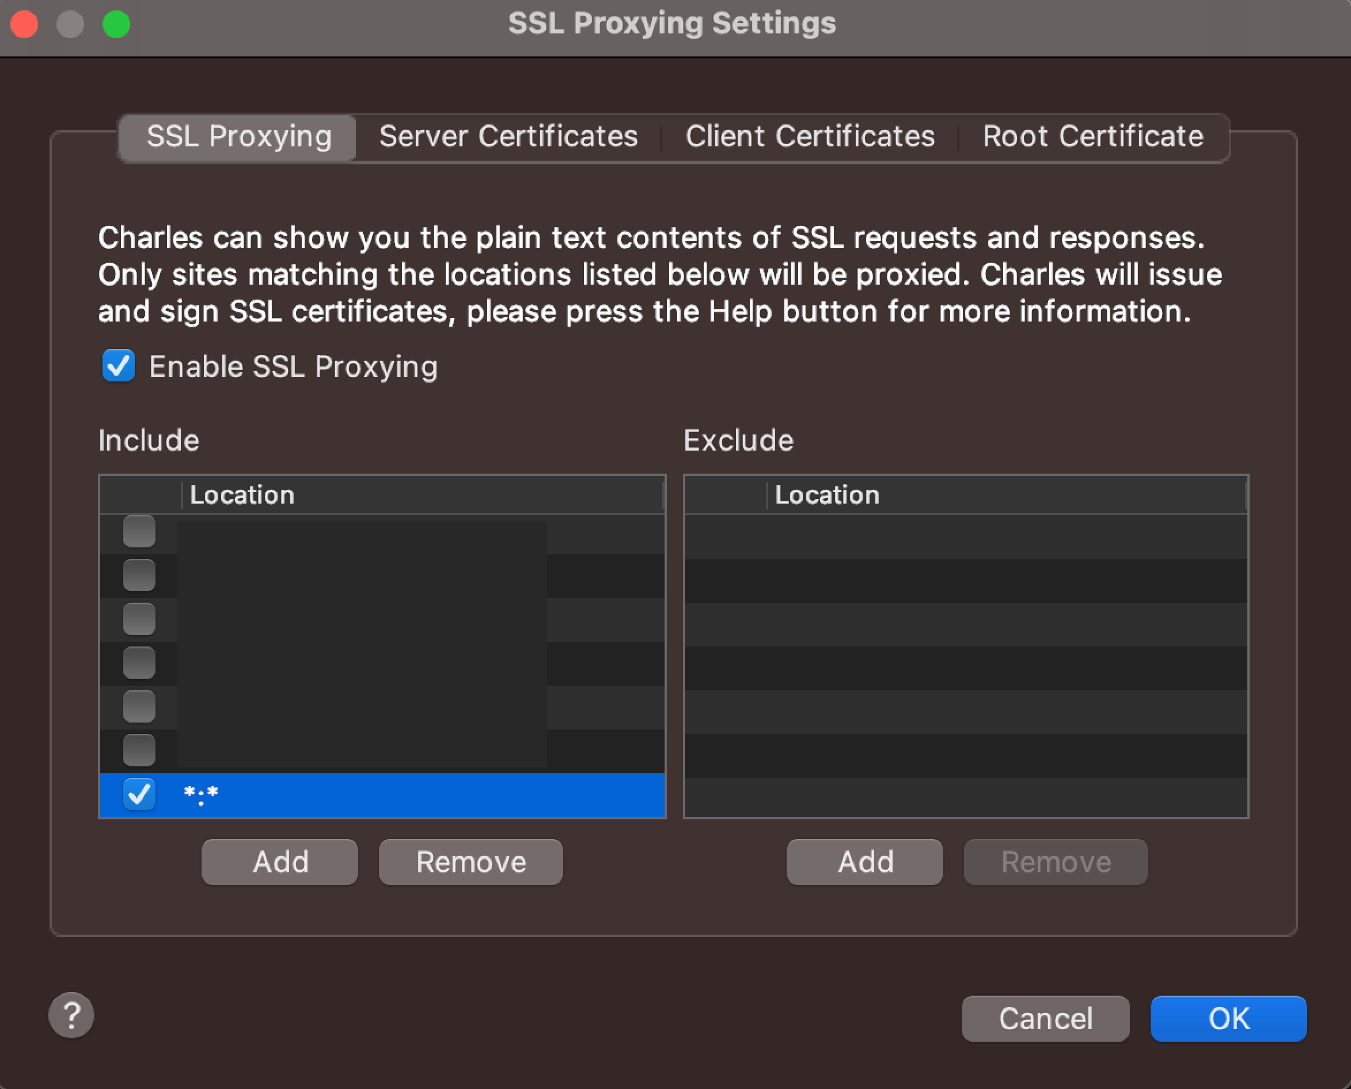Check the second Include row checkbox

(x=139, y=575)
